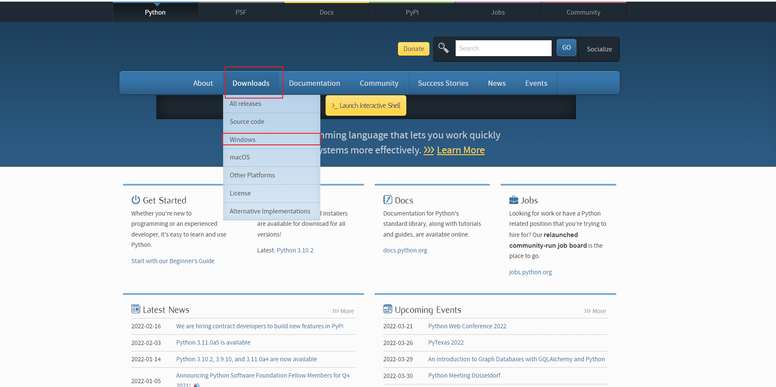The height and width of the screenshot is (387, 776).
Task: Click the Latest News heading
Action: coord(166,309)
